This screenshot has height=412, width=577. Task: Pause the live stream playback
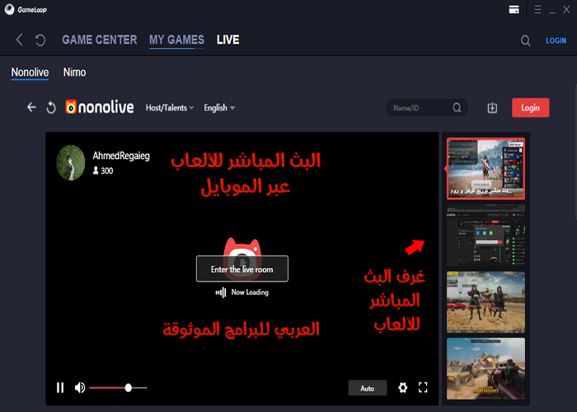click(x=60, y=388)
